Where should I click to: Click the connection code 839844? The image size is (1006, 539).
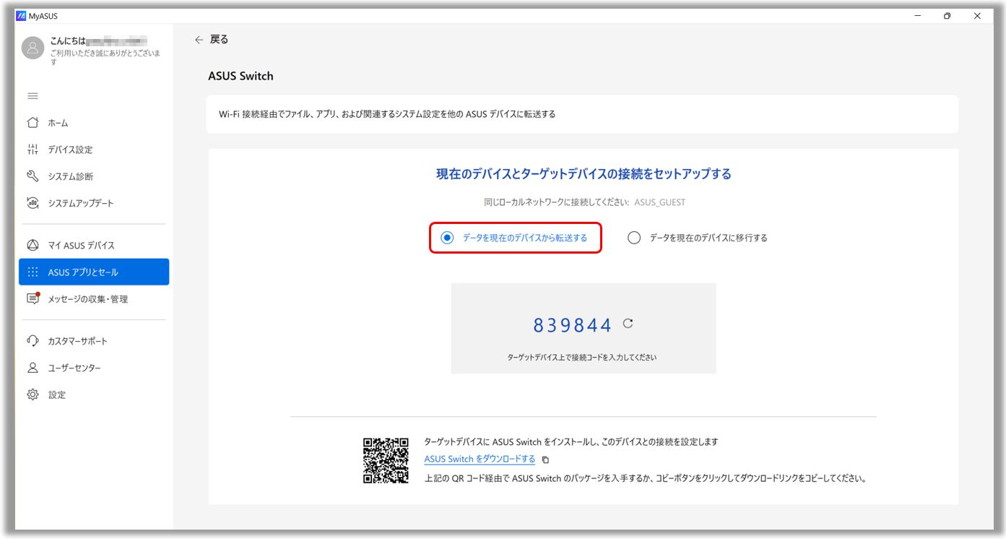click(573, 326)
